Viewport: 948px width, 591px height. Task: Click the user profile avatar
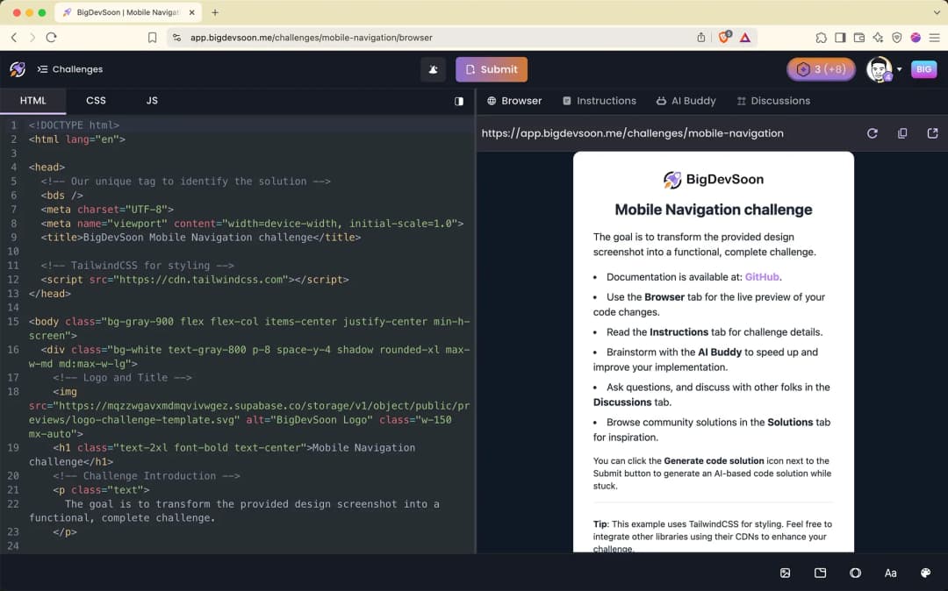coord(879,69)
